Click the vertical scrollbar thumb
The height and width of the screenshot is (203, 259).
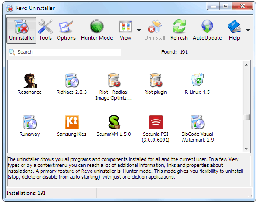pyautogui.click(x=246, y=117)
